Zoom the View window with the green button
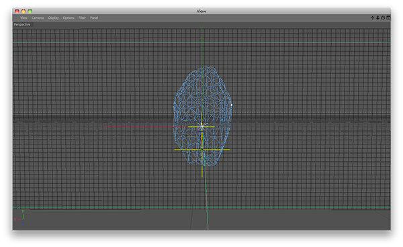 30,11
